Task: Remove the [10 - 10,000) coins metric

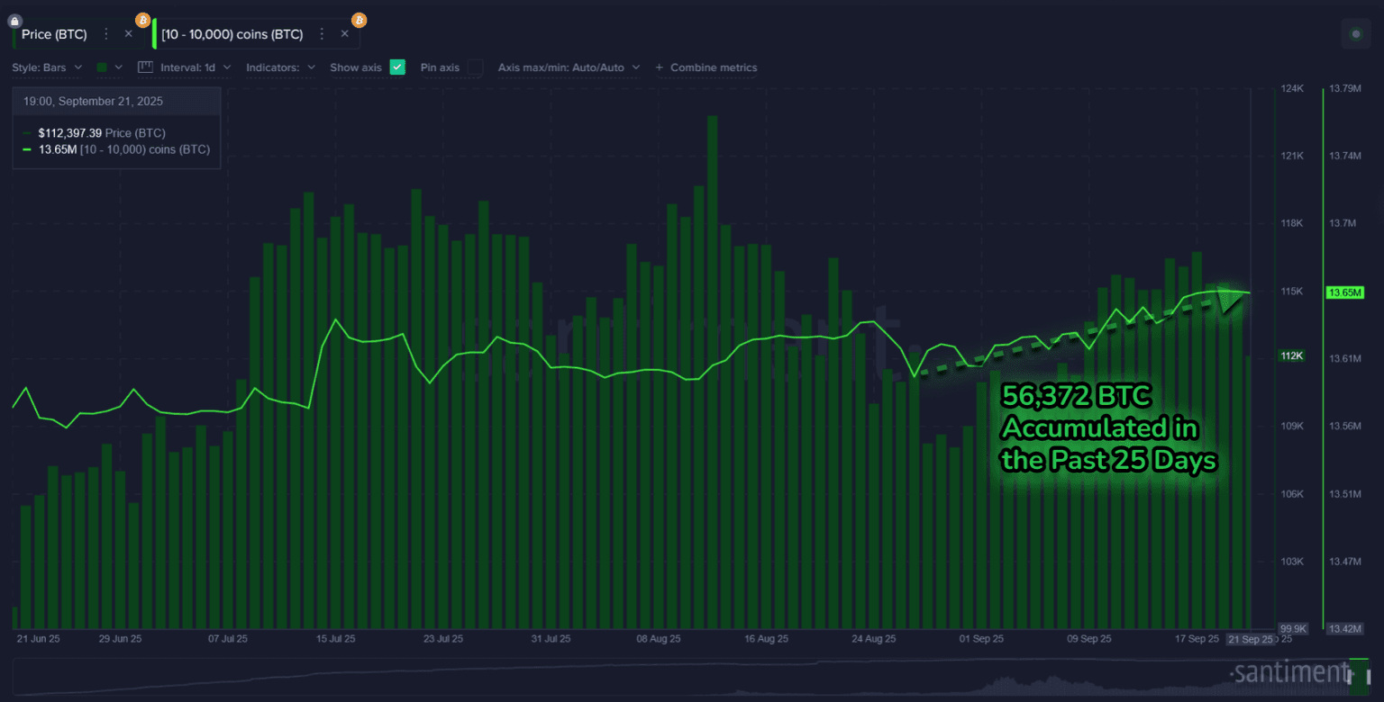Action: tap(344, 33)
